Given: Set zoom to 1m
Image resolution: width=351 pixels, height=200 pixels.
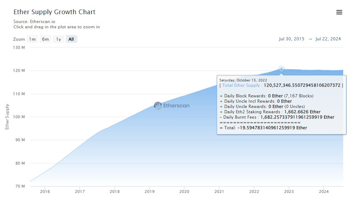Looking at the screenshot, I should (32, 39).
